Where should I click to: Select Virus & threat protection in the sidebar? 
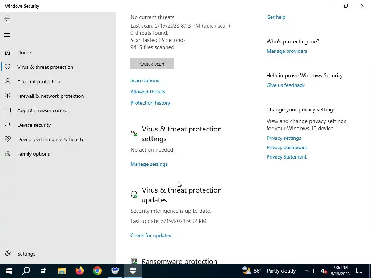point(45,67)
